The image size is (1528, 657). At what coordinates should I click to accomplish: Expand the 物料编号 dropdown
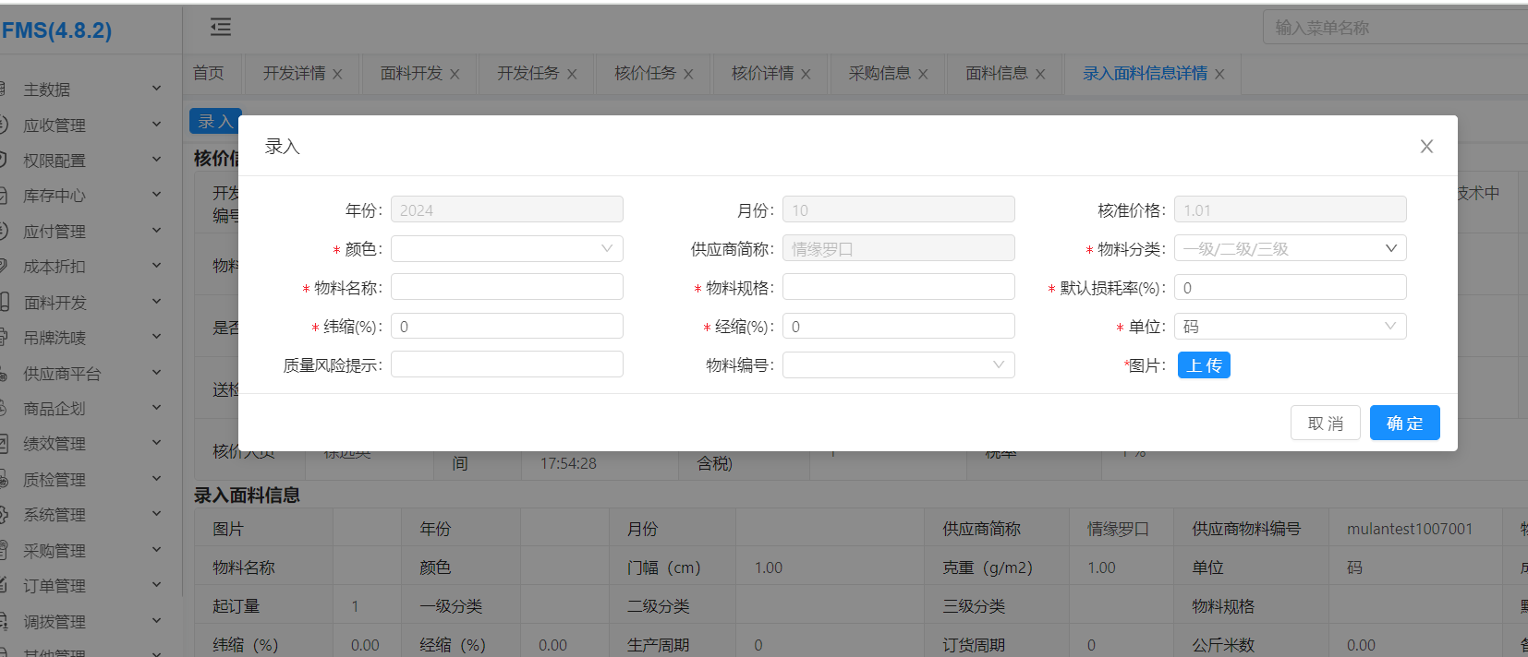(898, 365)
